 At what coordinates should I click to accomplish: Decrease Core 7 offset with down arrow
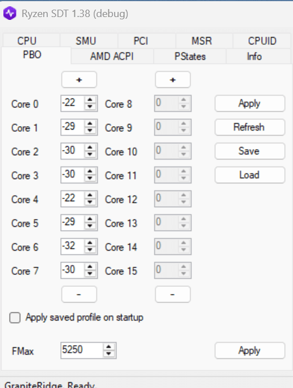[90, 273]
